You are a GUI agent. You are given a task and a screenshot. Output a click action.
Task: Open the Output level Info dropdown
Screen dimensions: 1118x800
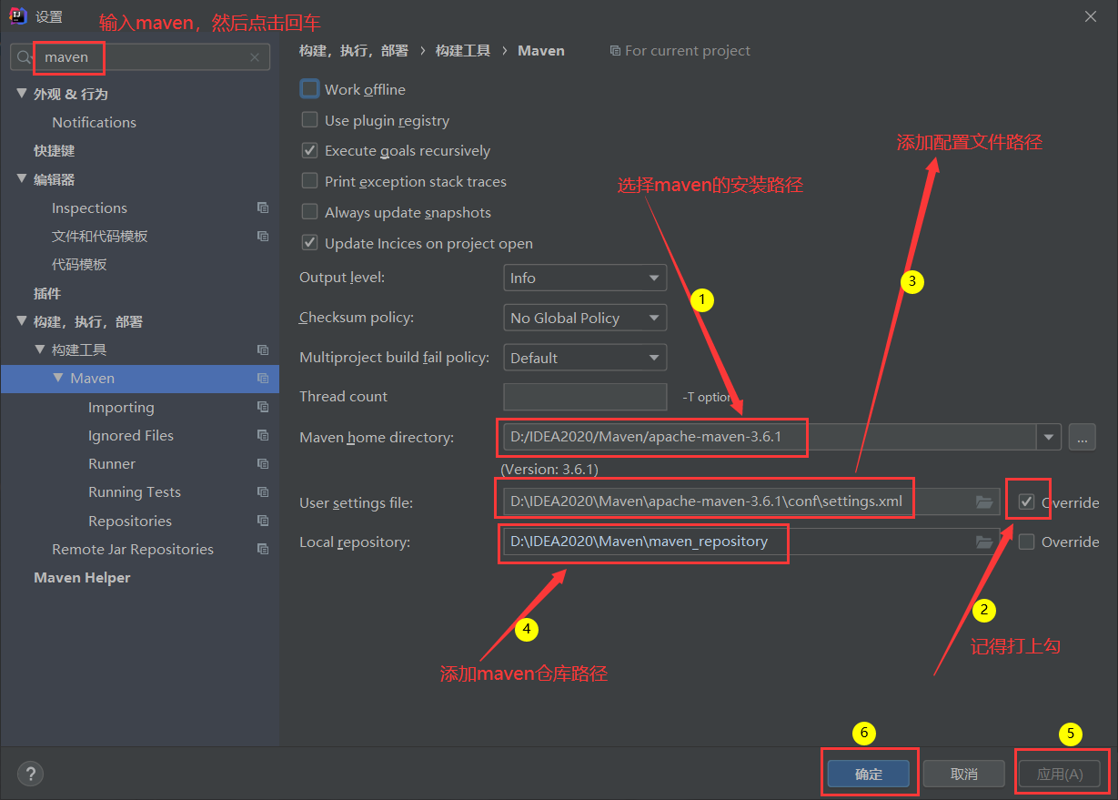coord(585,278)
